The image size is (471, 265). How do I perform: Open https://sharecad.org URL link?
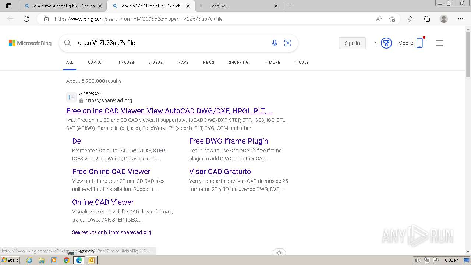(x=108, y=100)
